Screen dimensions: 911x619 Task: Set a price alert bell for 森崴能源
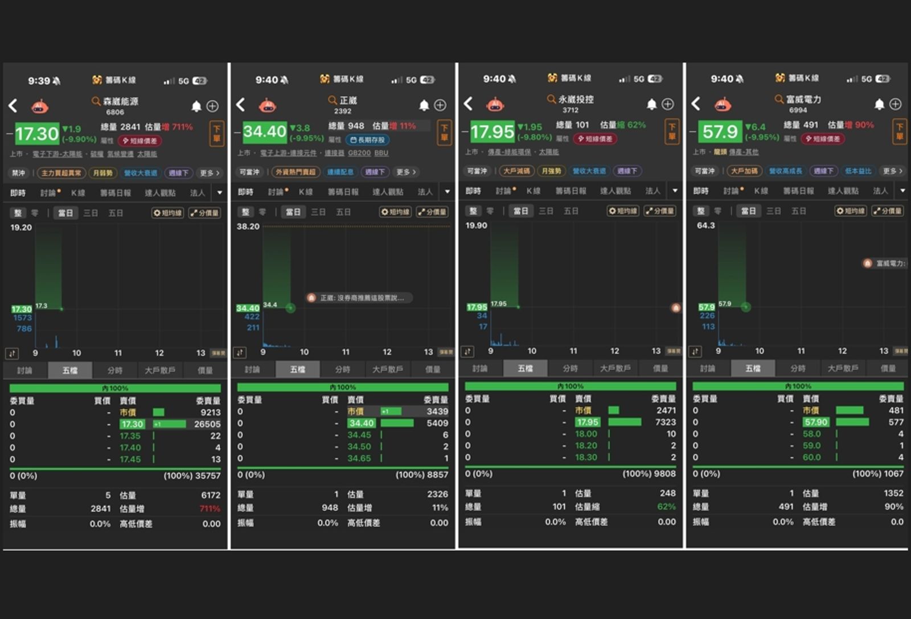[x=196, y=106]
